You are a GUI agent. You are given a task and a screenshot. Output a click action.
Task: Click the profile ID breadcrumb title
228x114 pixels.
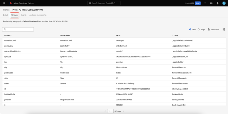coord(28,10)
